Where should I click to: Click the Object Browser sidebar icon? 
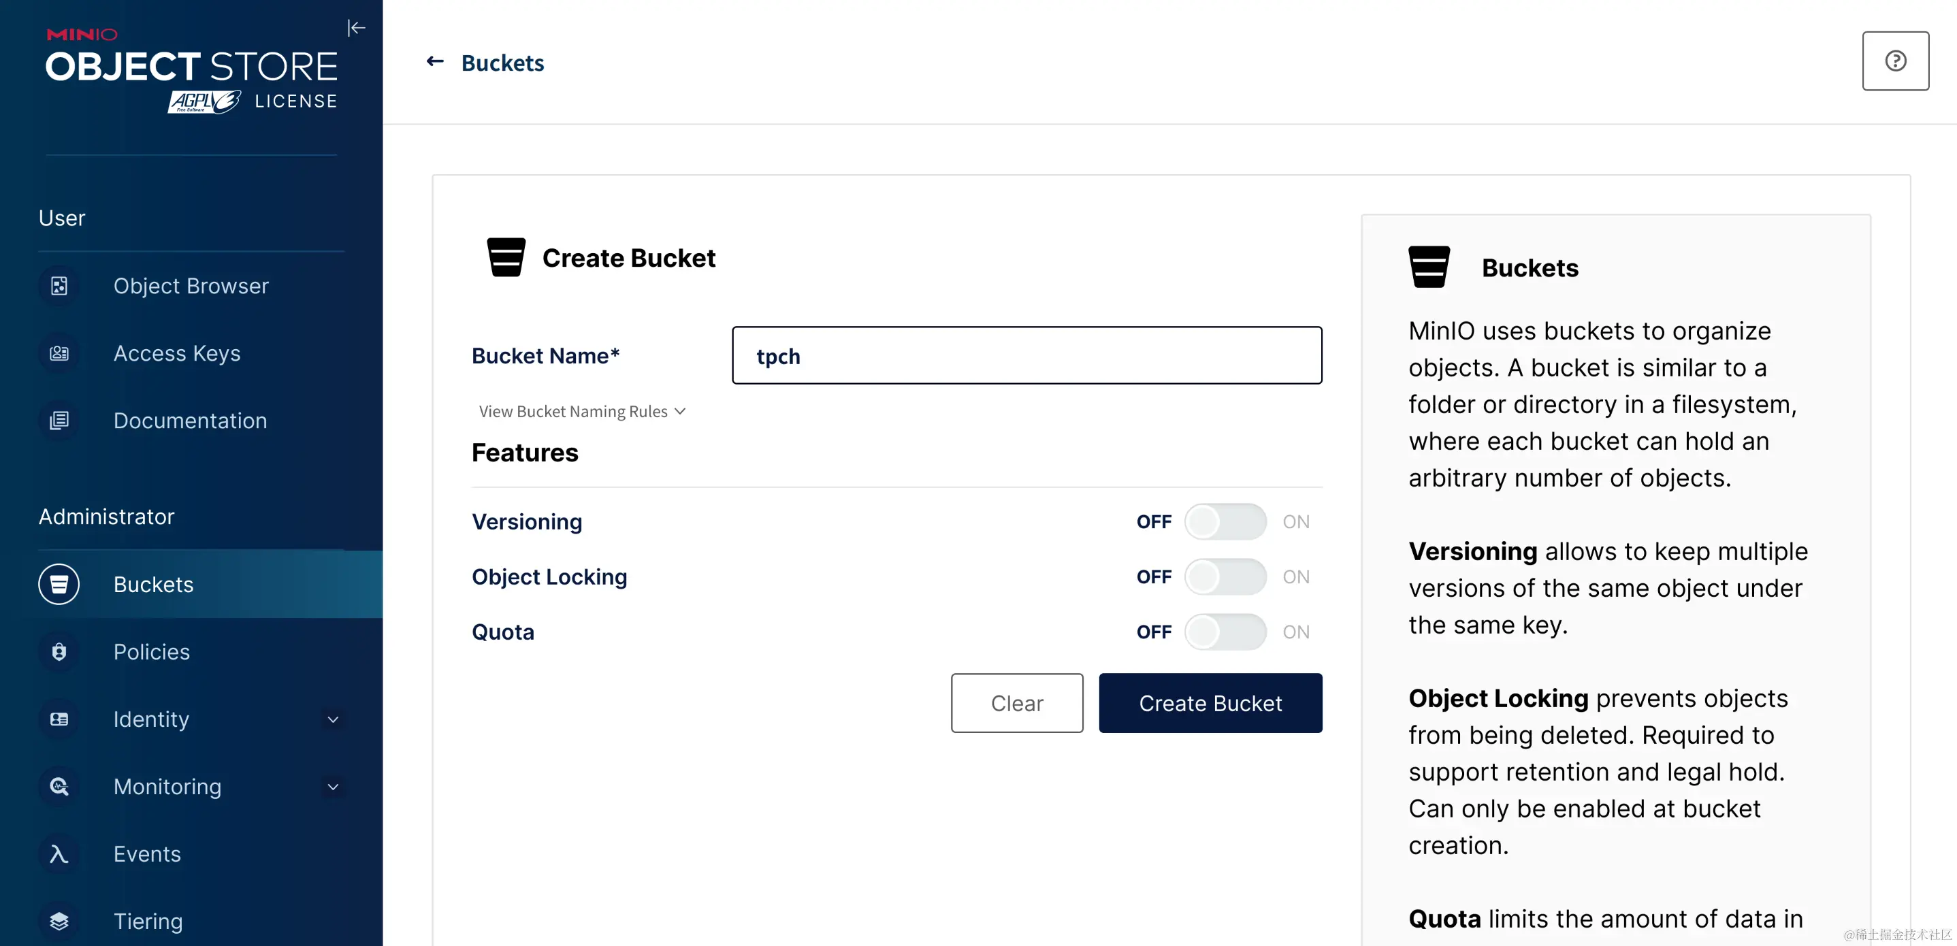[59, 286]
